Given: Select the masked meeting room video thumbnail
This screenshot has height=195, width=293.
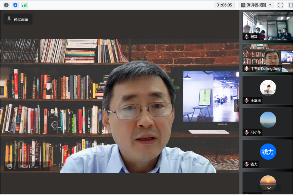Looking at the screenshot, I should point(267,26).
